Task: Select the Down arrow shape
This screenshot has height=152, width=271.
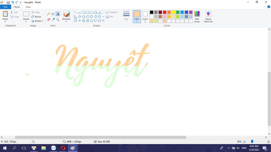Action: [x=75, y=21]
